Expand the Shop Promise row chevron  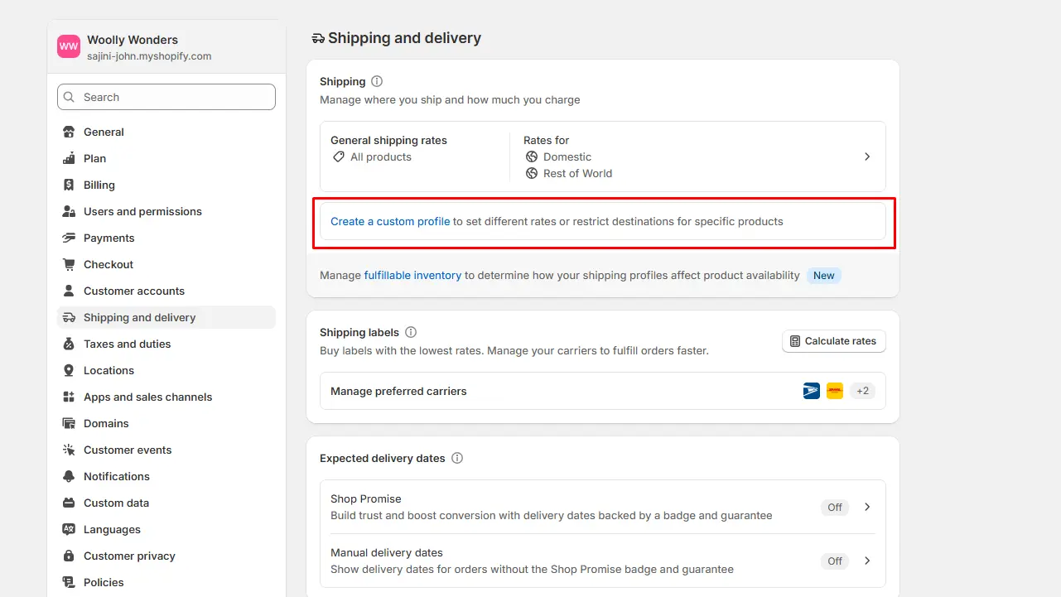click(867, 507)
